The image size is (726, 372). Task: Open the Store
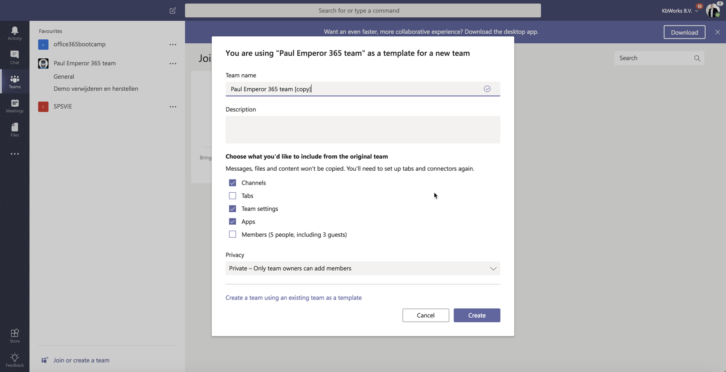[x=15, y=336]
